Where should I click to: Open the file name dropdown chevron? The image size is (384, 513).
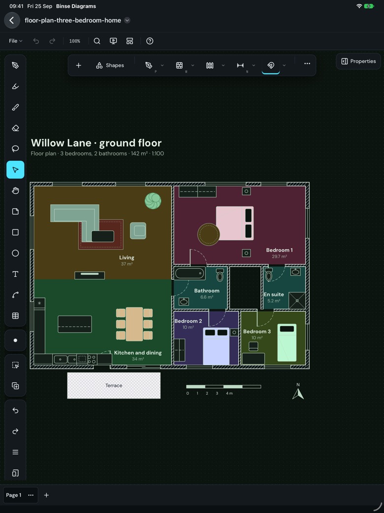point(128,20)
